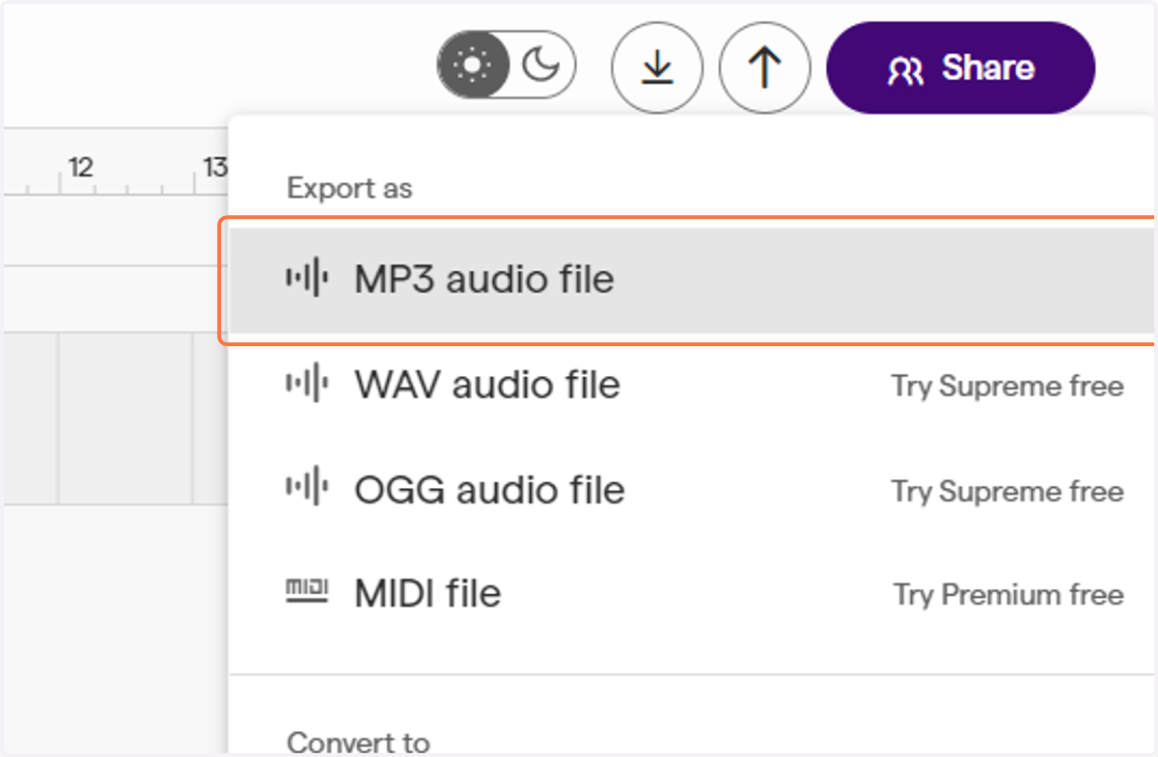
Task: Click waveform icon beside WAV audio file
Action: click(307, 385)
